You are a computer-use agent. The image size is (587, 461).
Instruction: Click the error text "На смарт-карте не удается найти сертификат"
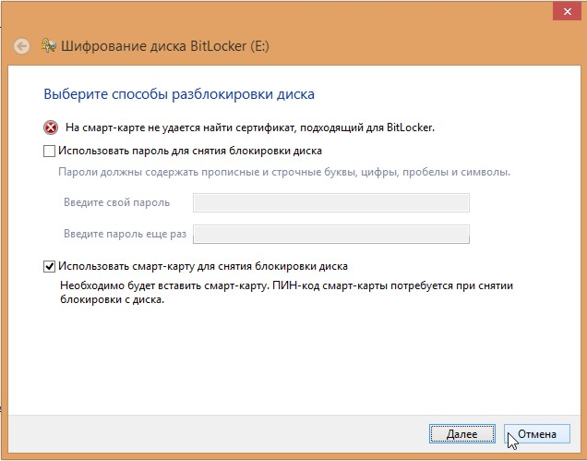[x=181, y=127]
